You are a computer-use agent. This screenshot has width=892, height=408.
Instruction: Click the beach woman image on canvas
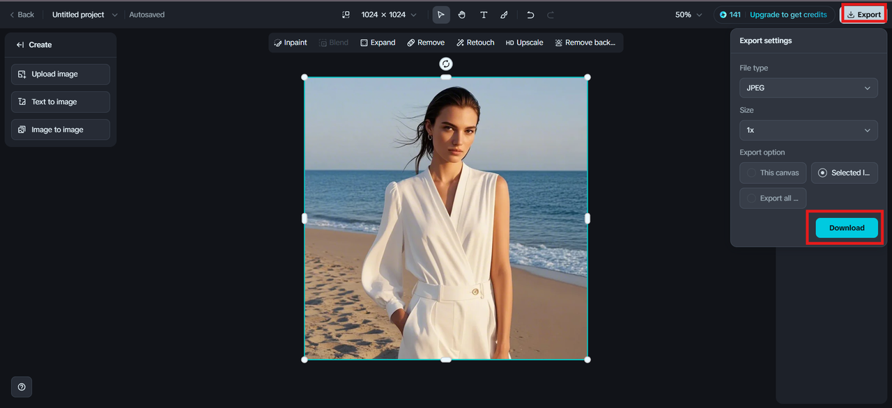pyautogui.click(x=446, y=218)
